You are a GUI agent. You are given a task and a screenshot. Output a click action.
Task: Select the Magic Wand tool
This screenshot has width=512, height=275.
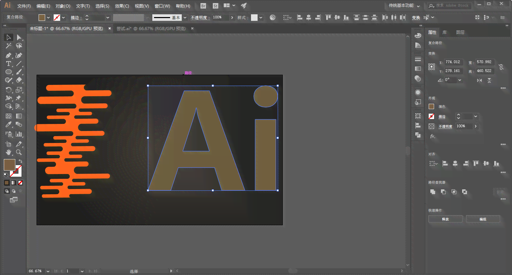coord(9,46)
